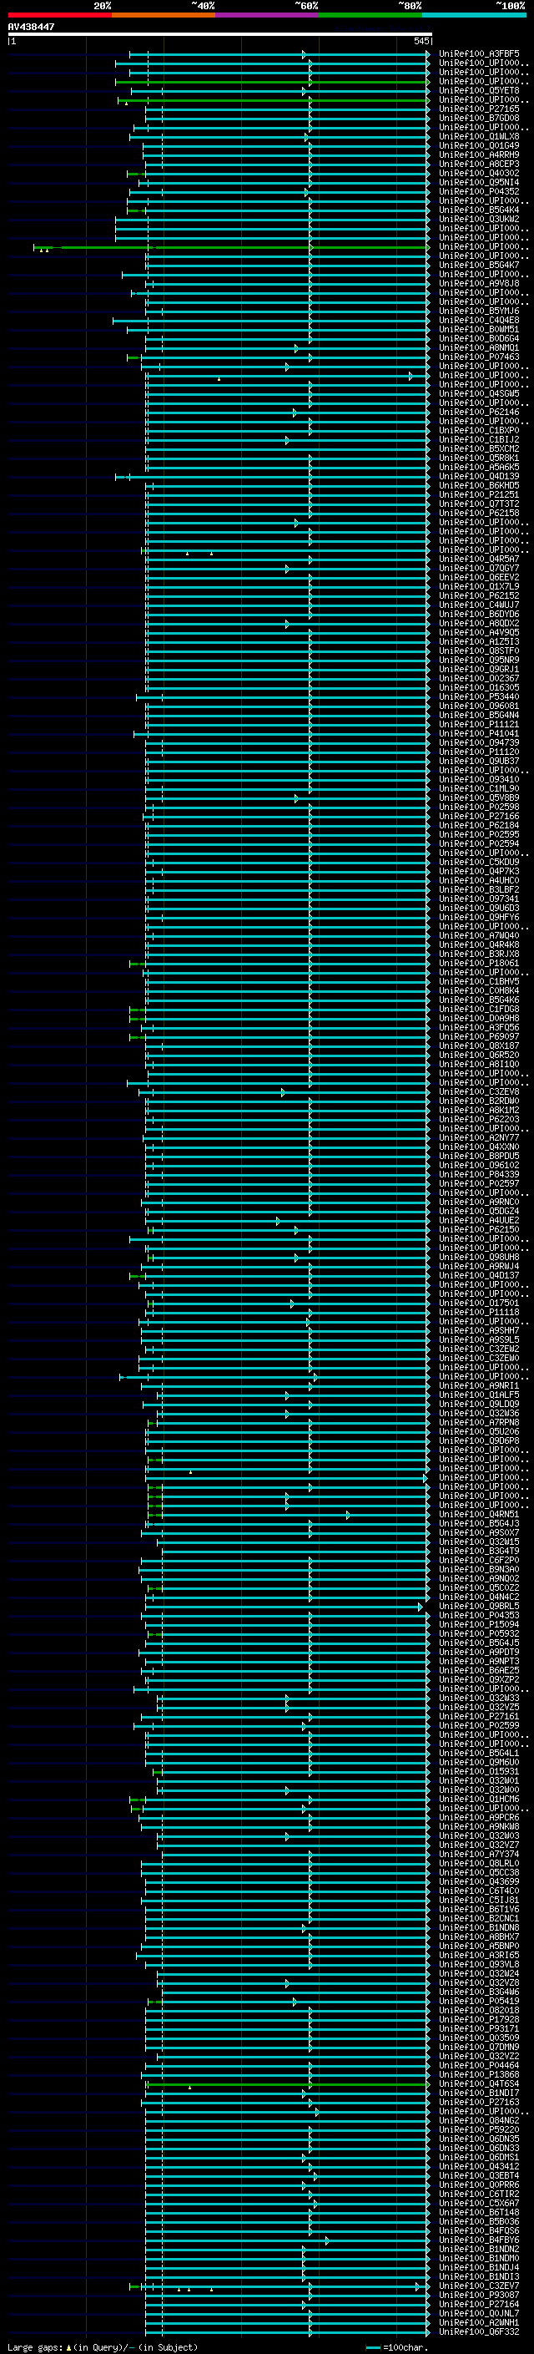Click the green ~80% identity legend segment
Image resolution: width=534 pixels, height=2354 pixels.
(370, 15)
